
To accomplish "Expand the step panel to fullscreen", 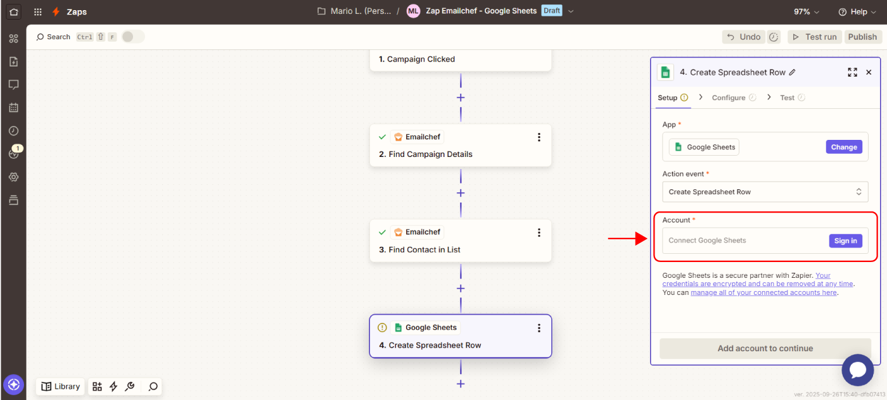I will click(x=852, y=72).
